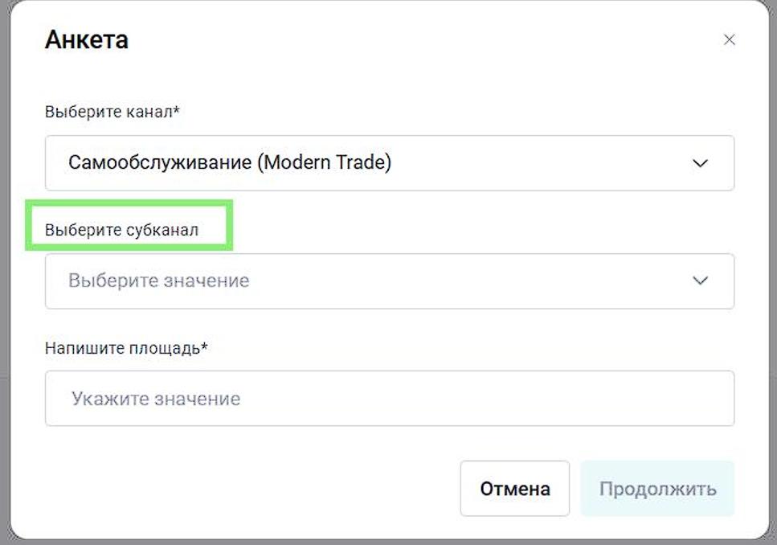The height and width of the screenshot is (545, 777).
Task: Click the Анкета dialog title
Action: 86,39
